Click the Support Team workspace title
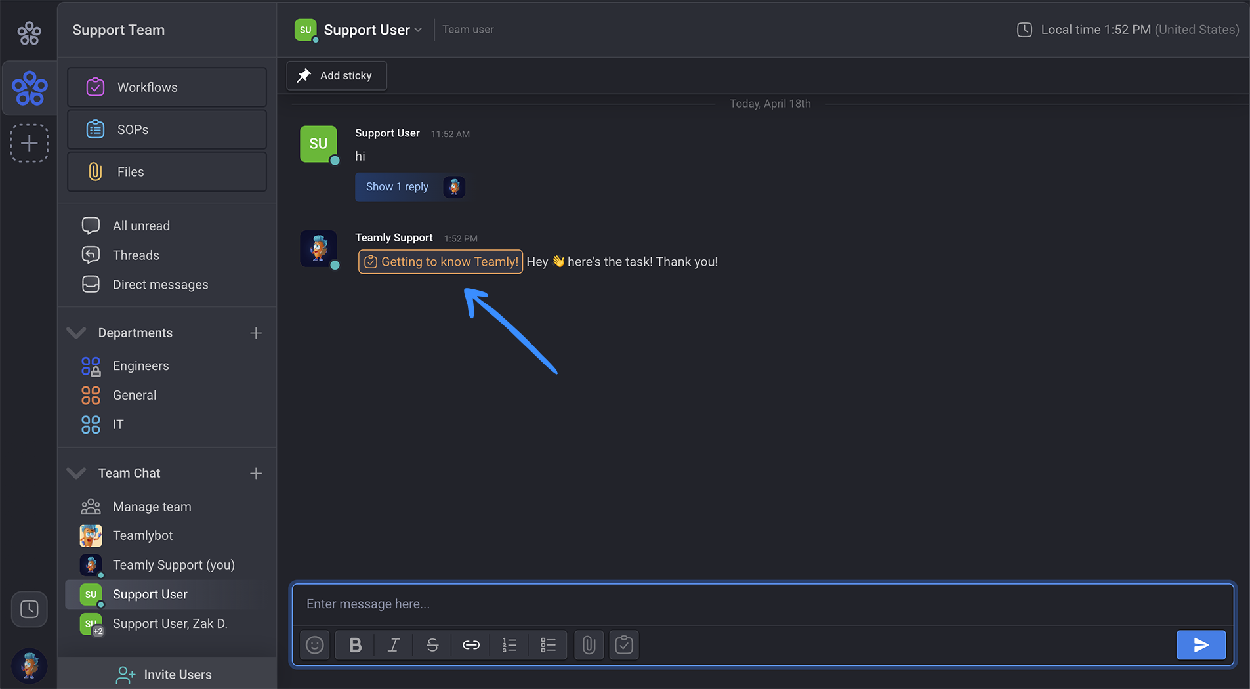The image size is (1250, 689). pyautogui.click(x=119, y=30)
